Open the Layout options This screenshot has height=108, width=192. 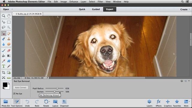tap(55, 103)
